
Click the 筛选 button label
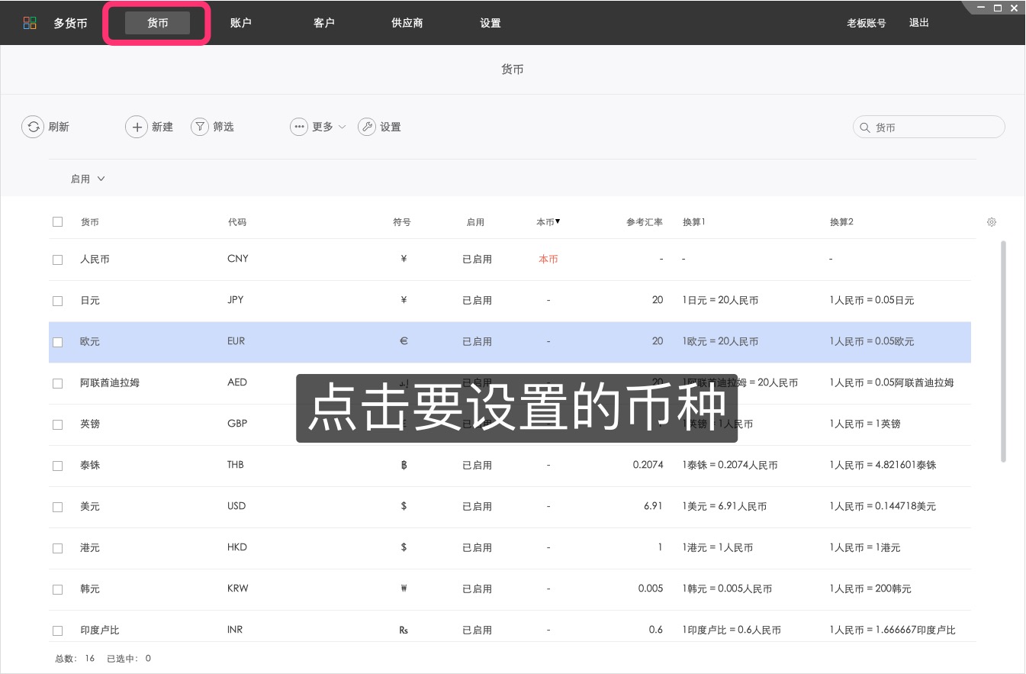[224, 127]
